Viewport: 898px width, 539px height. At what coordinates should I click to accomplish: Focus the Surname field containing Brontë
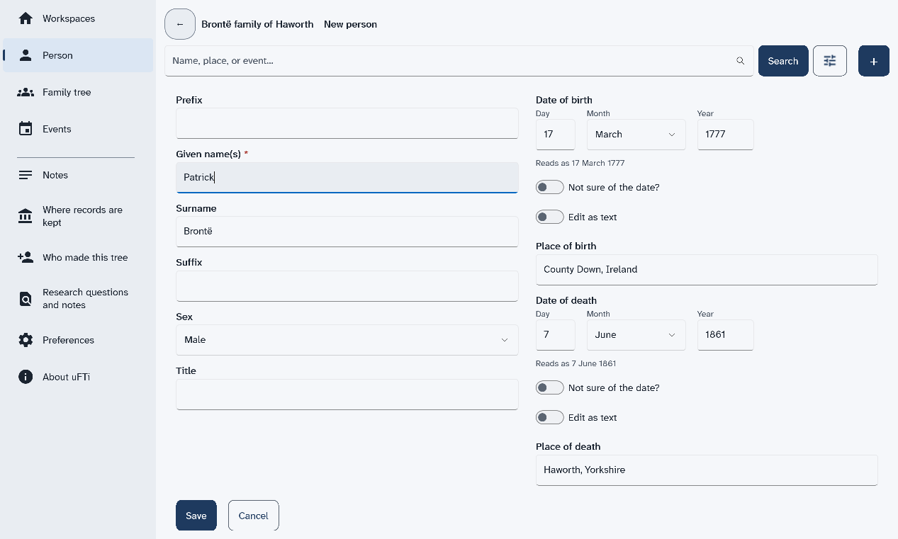pos(347,232)
